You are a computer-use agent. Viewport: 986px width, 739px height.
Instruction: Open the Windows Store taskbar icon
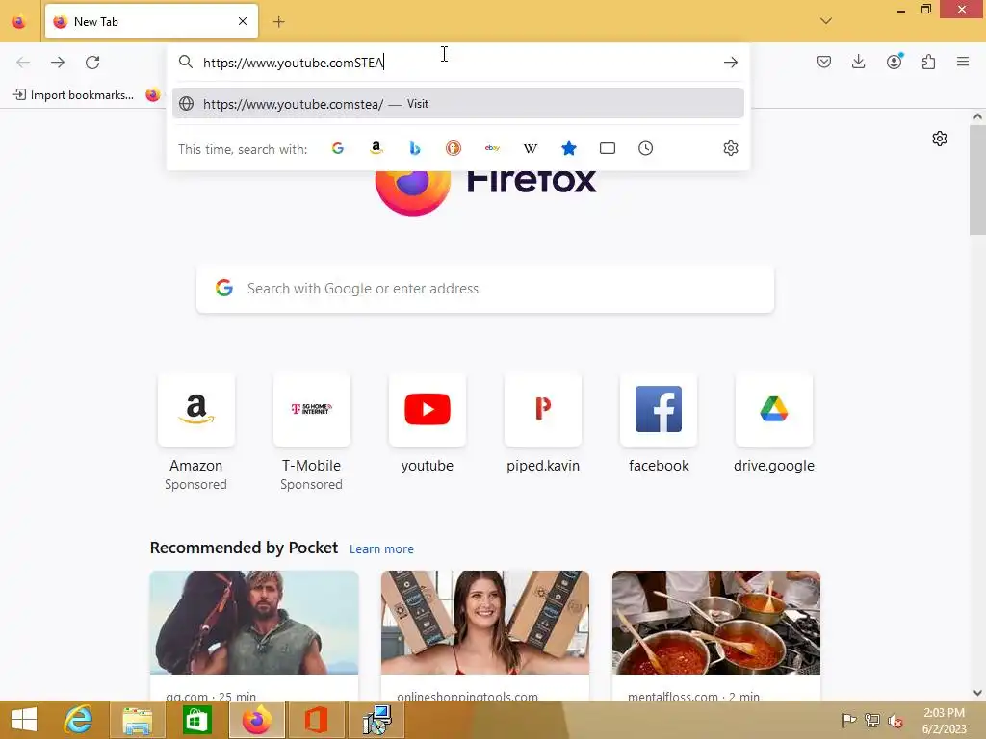(196, 720)
